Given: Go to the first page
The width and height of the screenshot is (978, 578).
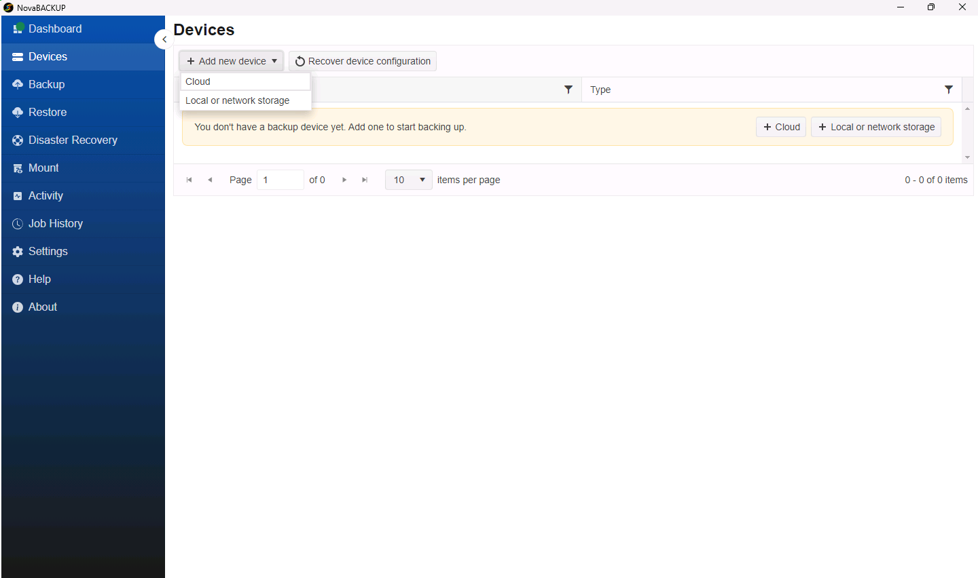Looking at the screenshot, I should (189, 180).
